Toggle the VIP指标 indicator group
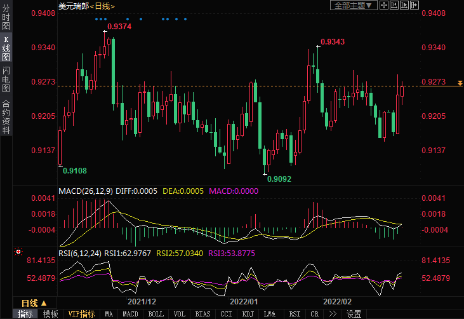 [81, 314]
